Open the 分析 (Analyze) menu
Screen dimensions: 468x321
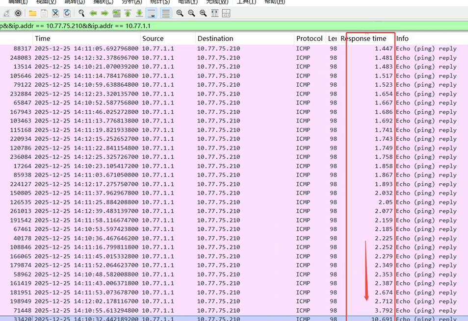coord(131,2)
